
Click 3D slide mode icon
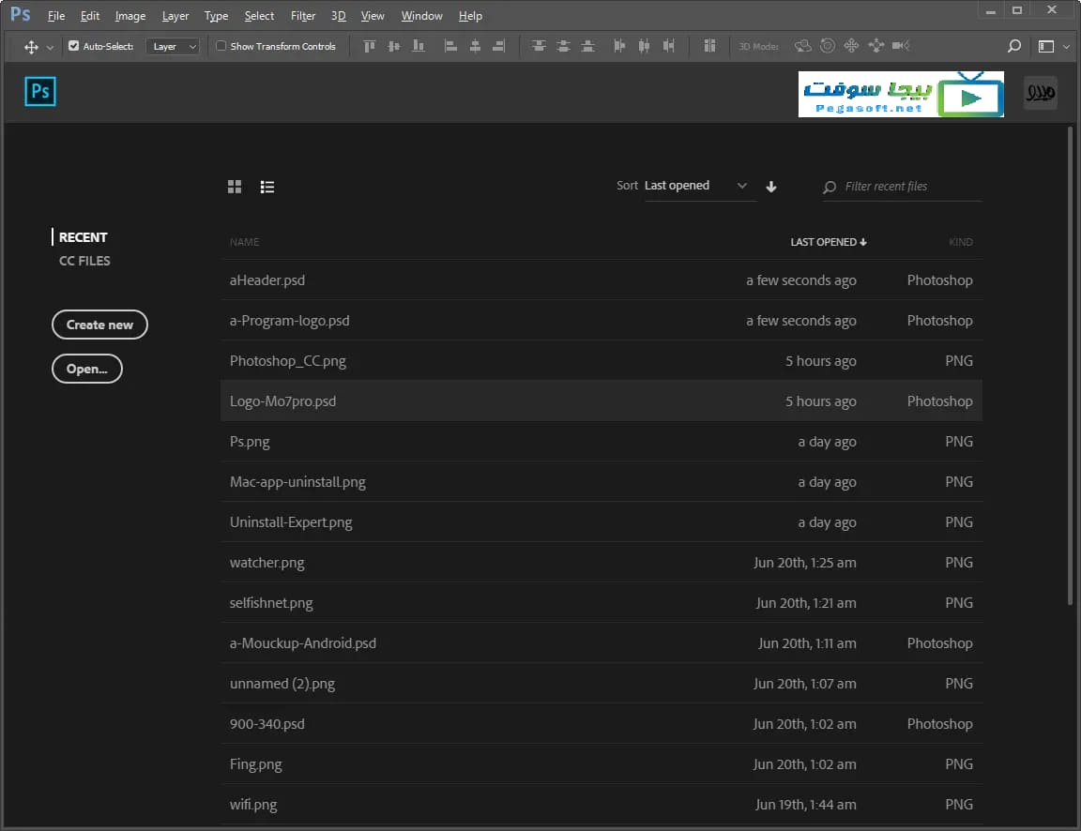tap(876, 46)
